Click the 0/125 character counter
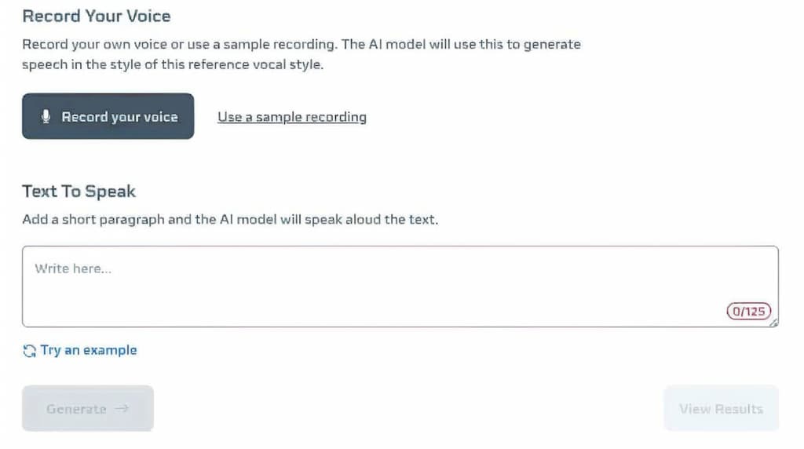 pyautogui.click(x=748, y=312)
